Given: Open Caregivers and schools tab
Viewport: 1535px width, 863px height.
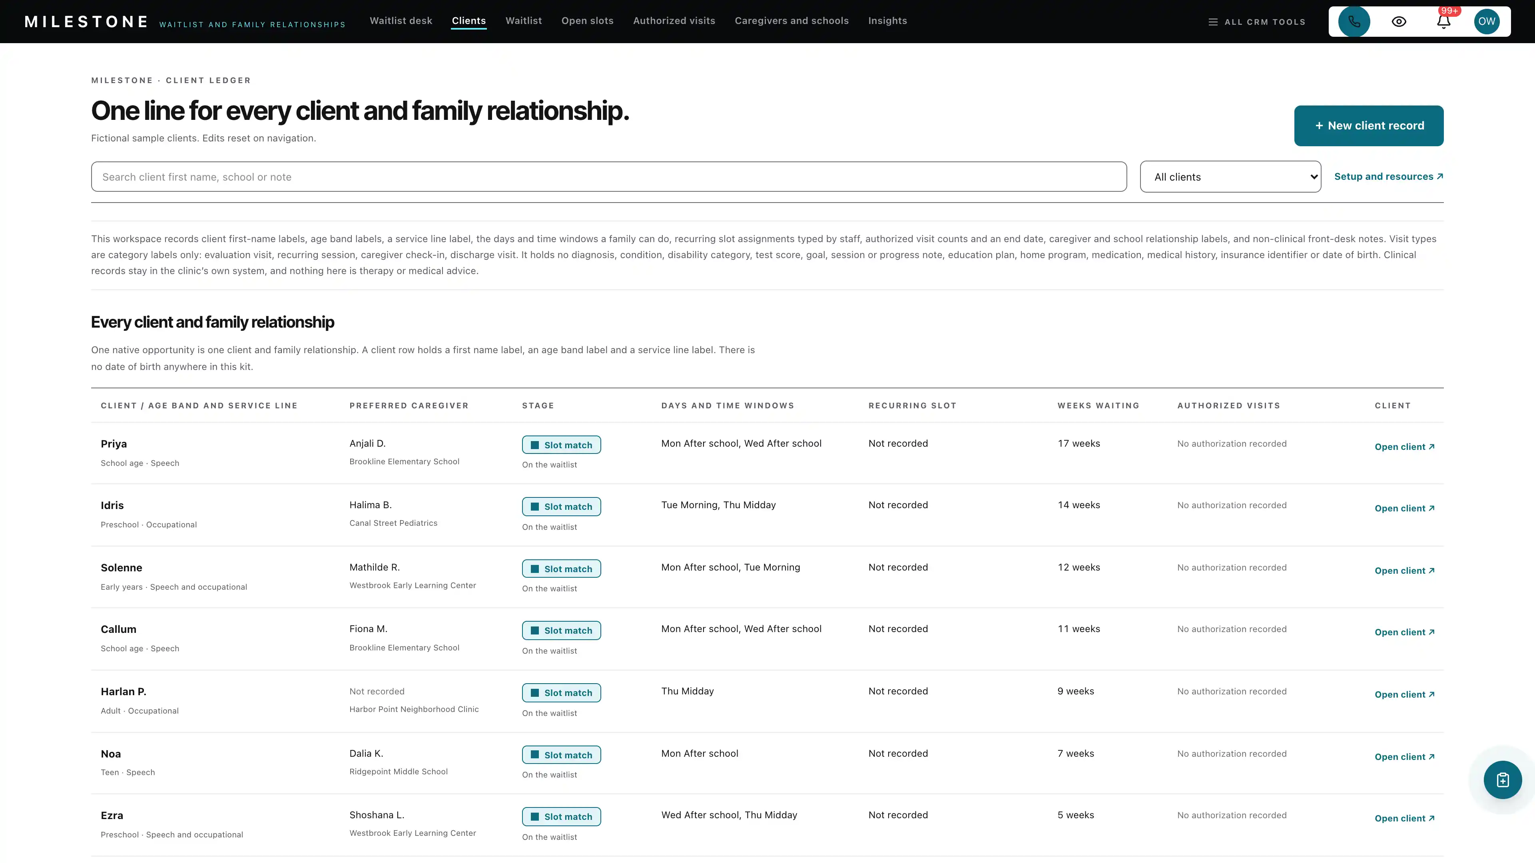Looking at the screenshot, I should (791, 21).
